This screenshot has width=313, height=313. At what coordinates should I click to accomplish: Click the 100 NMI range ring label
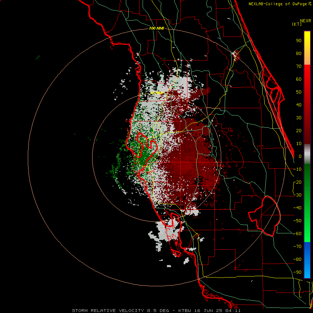click(x=156, y=29)
